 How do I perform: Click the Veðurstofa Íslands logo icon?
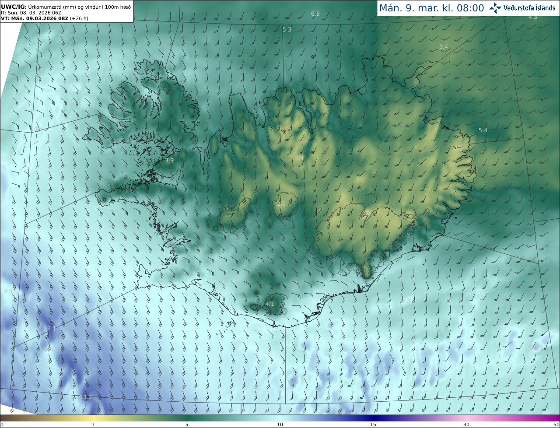click(x=495, y=8)
